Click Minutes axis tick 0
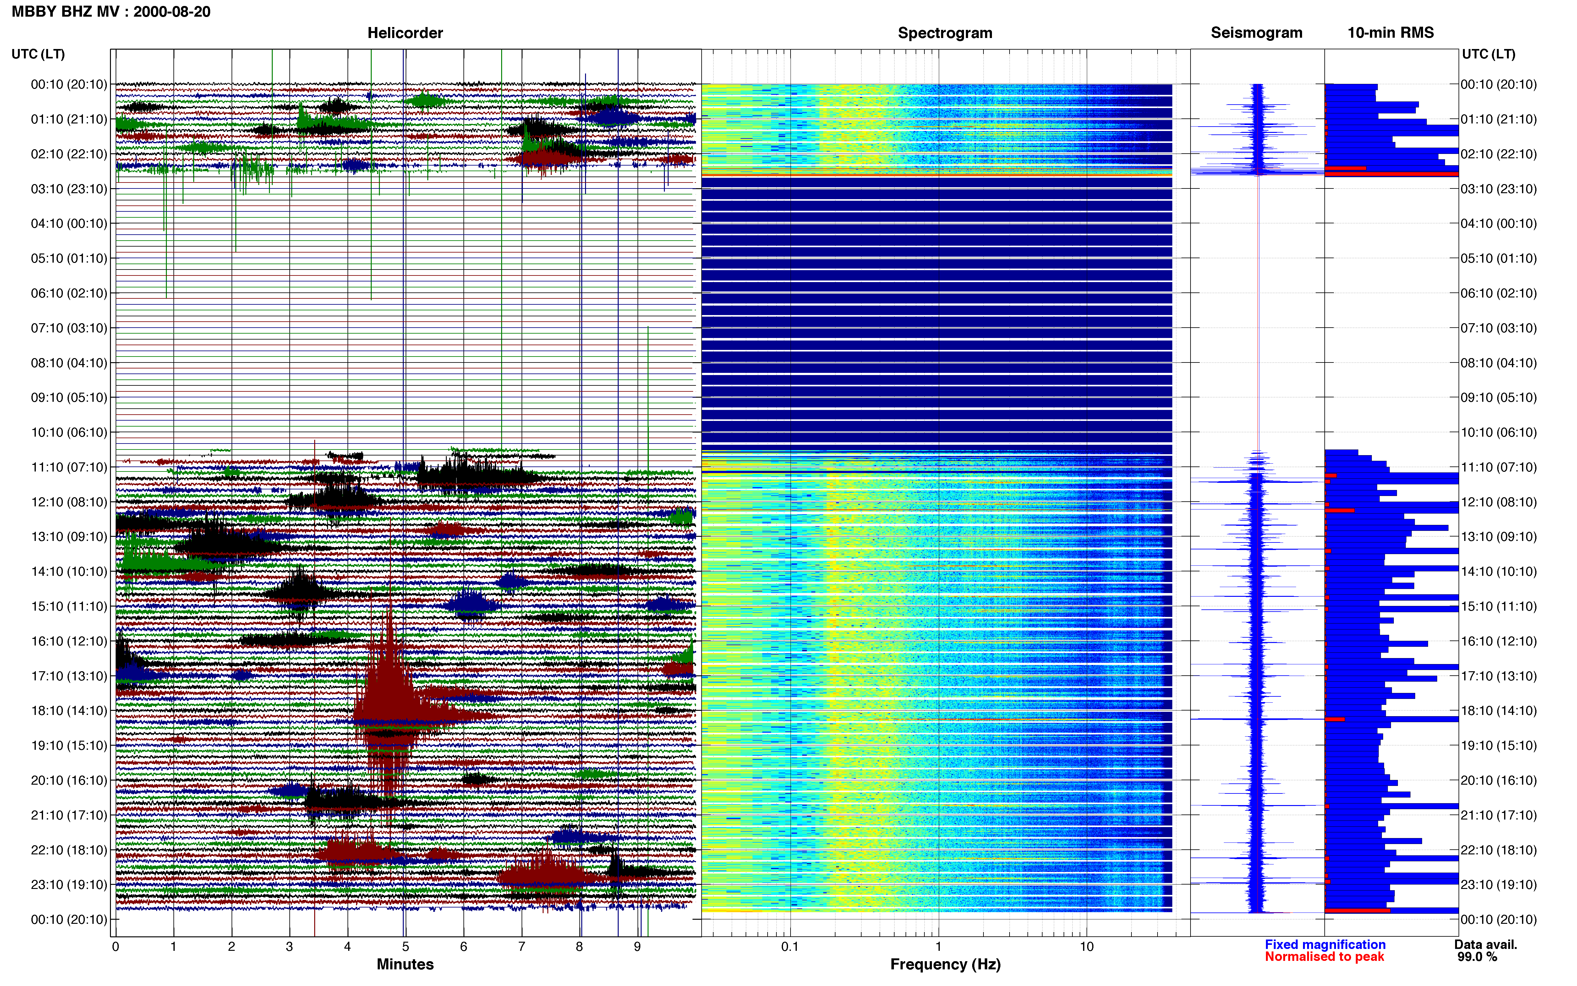The width and height of the screenshot is (1577, 986). (115, 946)
